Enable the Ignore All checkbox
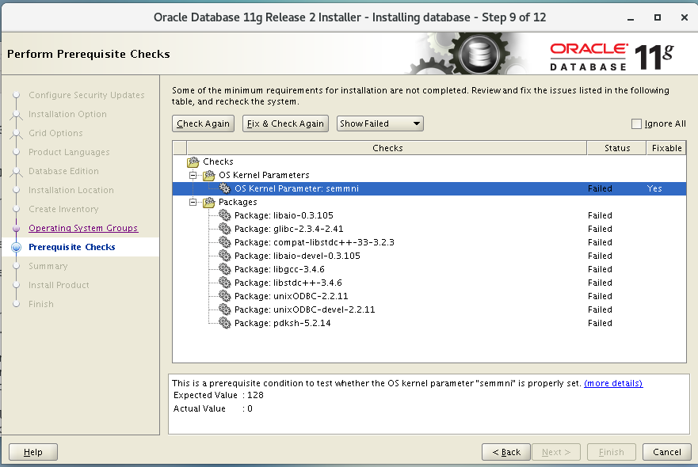 click(x=636, y=123)
